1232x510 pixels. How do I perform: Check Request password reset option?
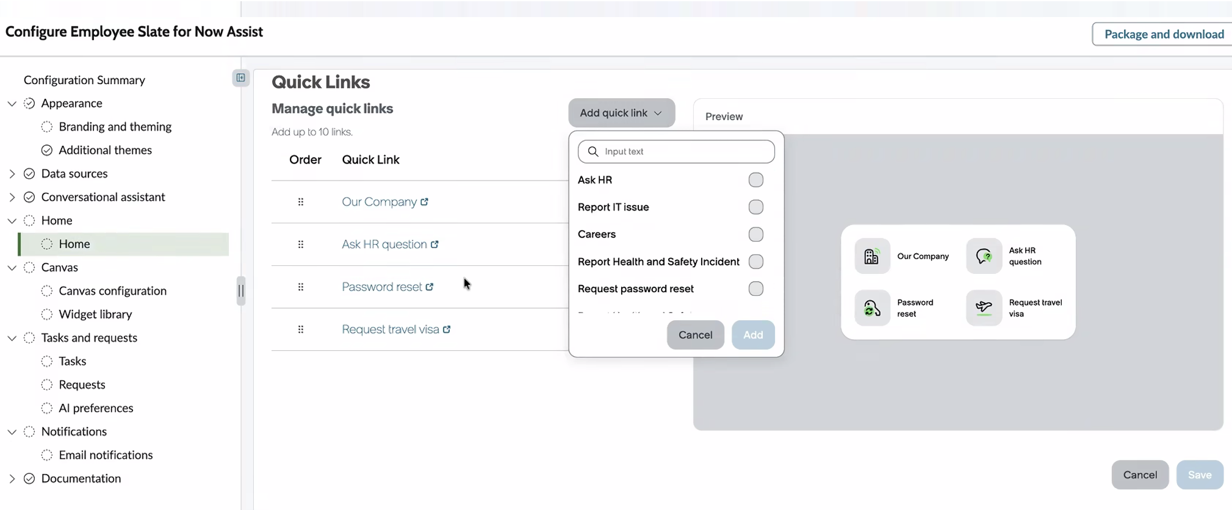[x=756, y=289]
